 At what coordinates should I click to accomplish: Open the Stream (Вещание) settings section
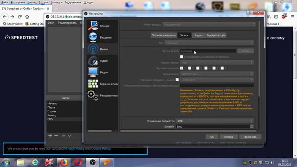point(102,38)
